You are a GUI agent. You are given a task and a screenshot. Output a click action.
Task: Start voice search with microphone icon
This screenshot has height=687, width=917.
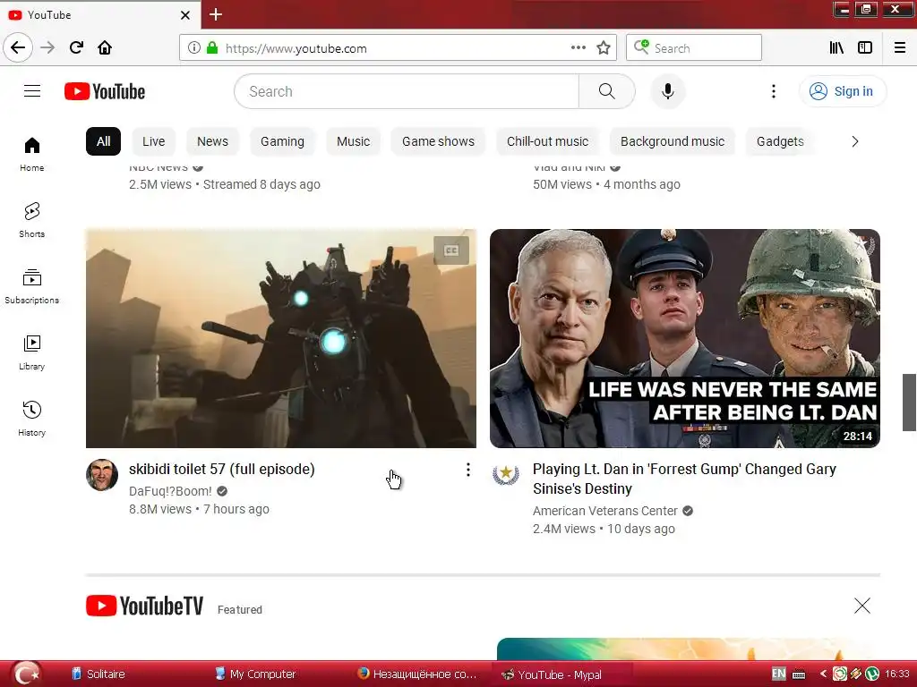[667, 91]
